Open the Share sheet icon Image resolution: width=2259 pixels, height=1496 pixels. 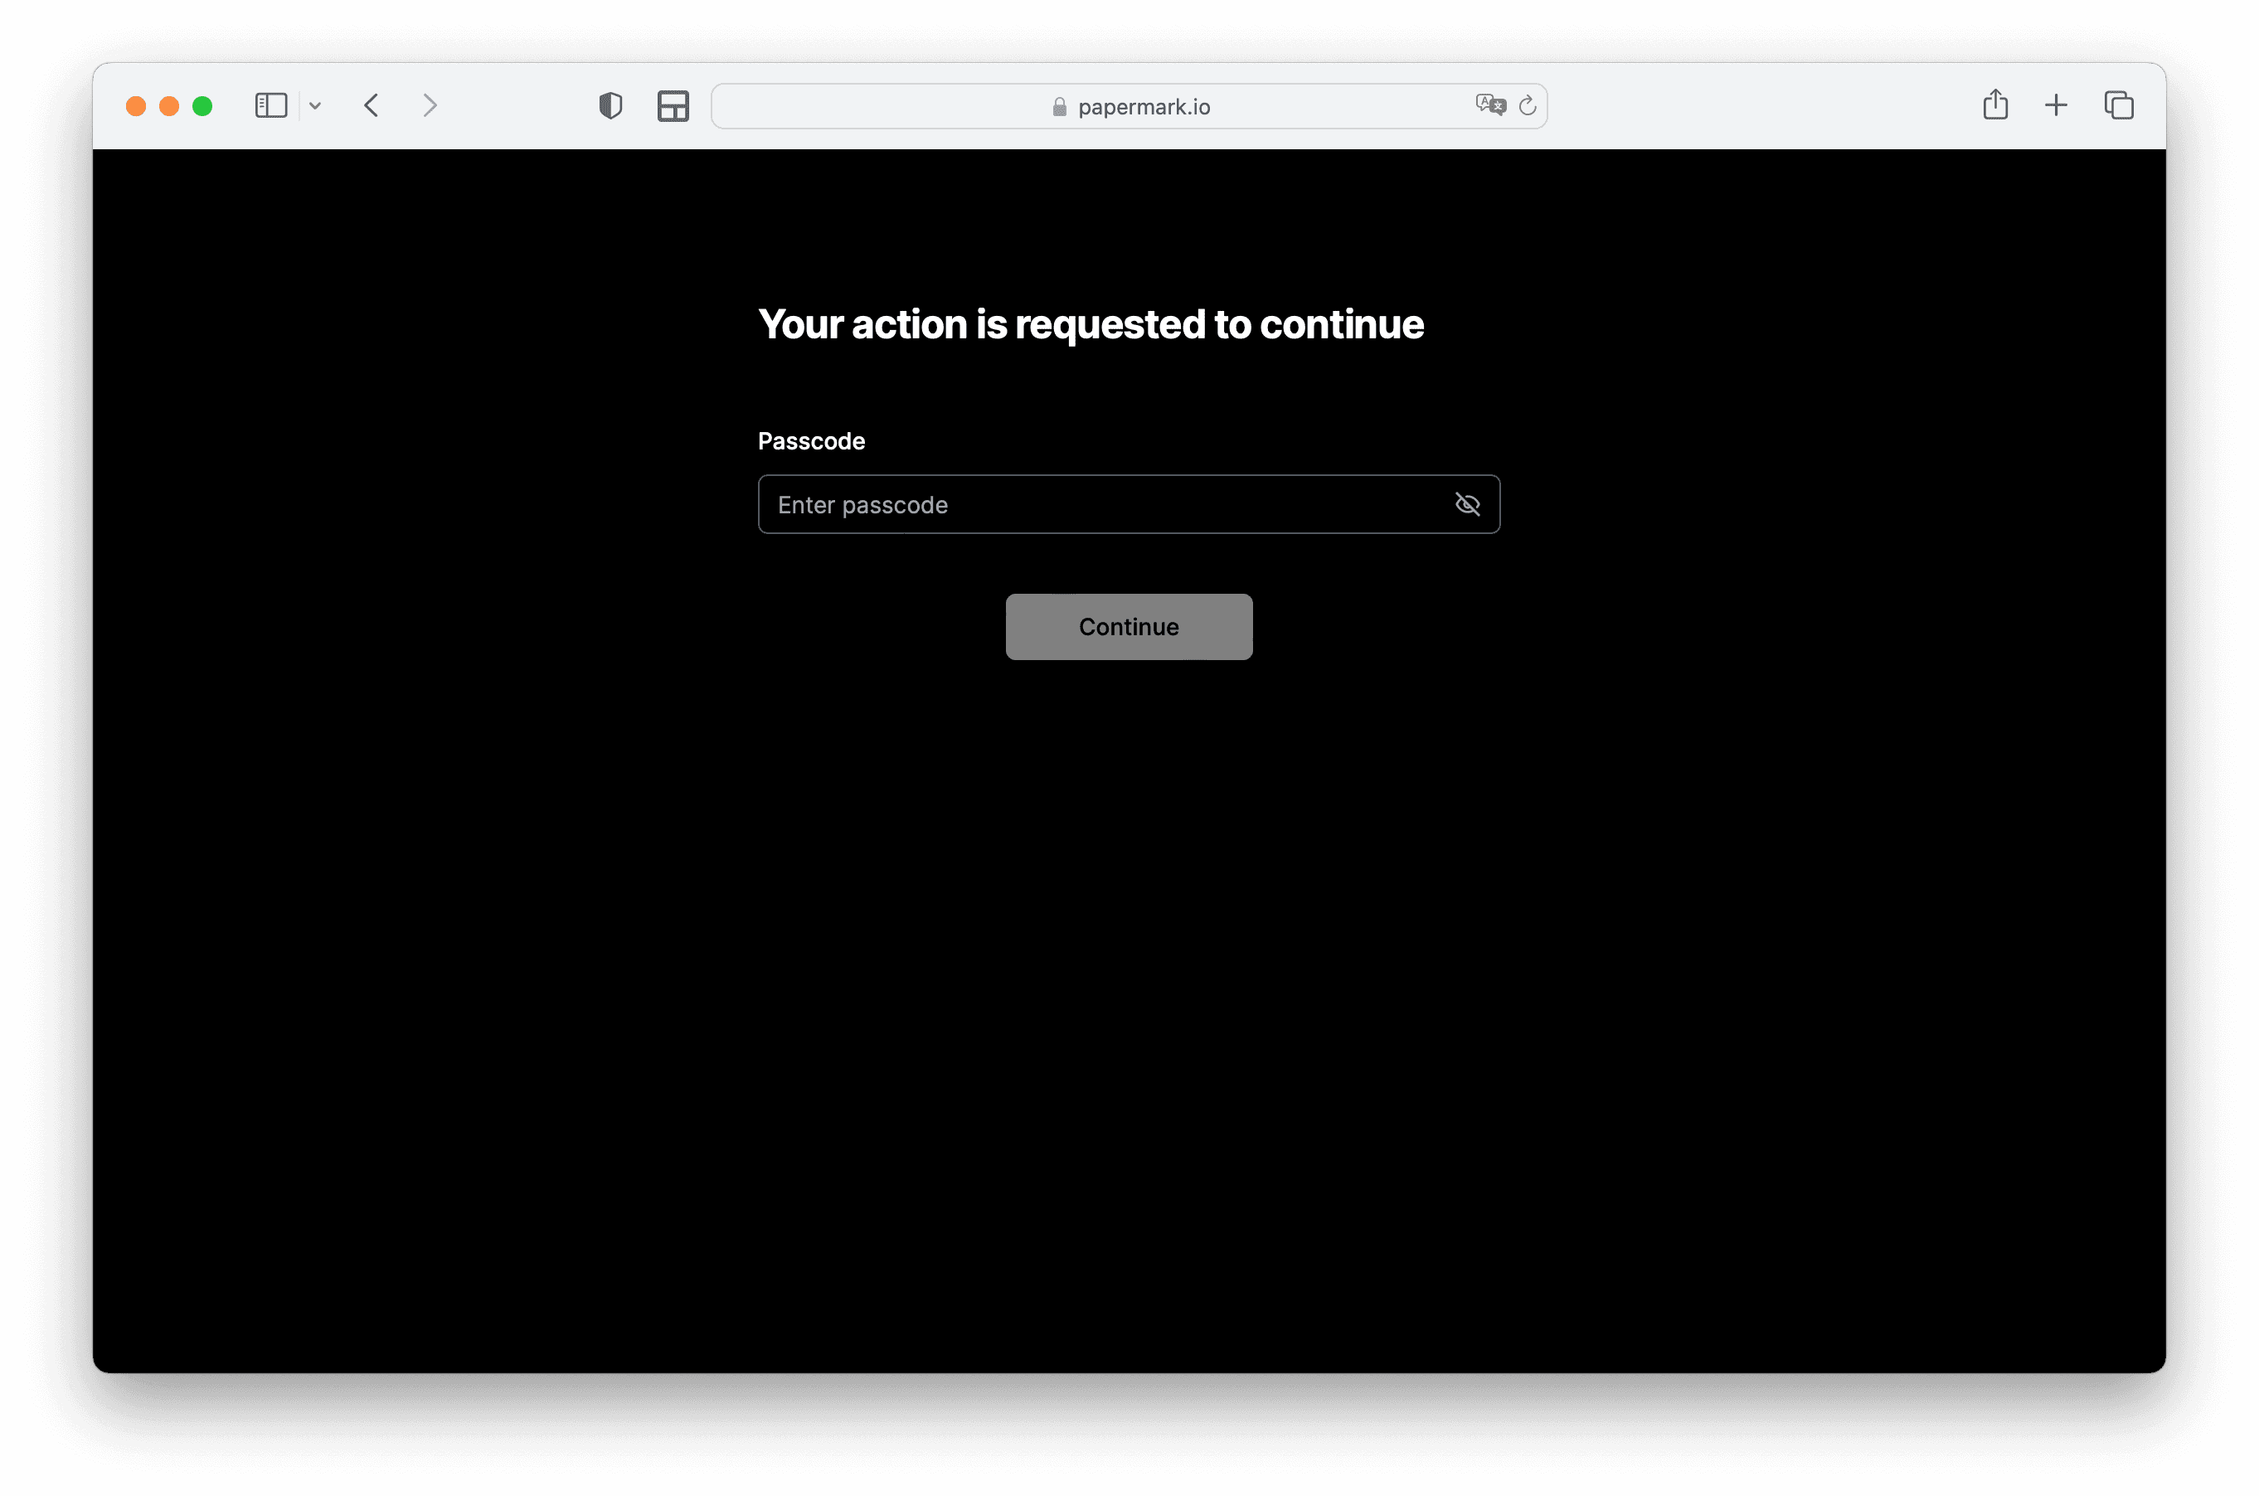pos(1994,104)
